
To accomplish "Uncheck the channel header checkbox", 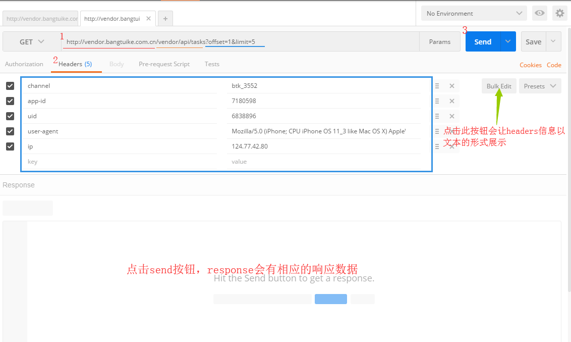I will 10,86.
